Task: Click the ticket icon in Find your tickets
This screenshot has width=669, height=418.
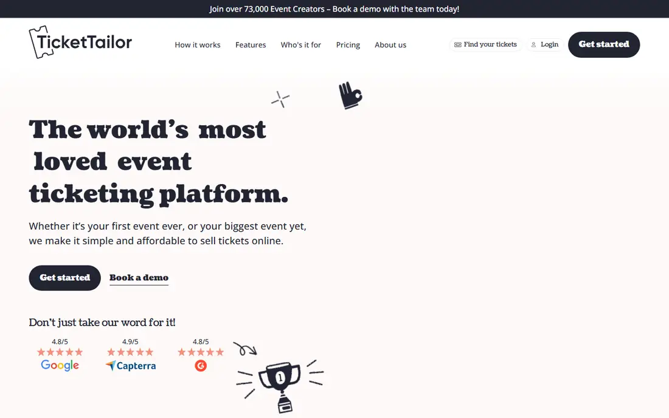Action: coord(458,45)
